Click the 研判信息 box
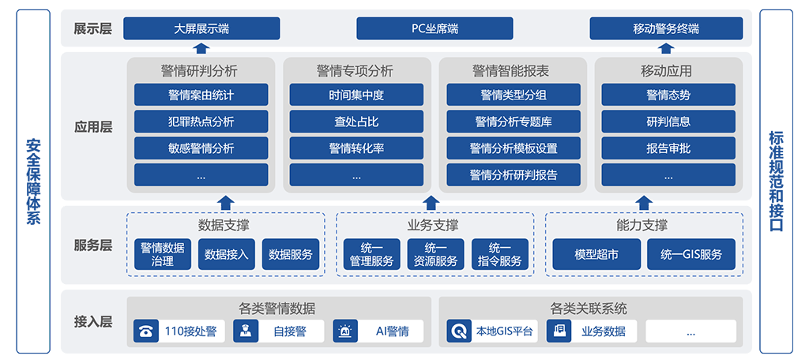 tap(668, 122)
